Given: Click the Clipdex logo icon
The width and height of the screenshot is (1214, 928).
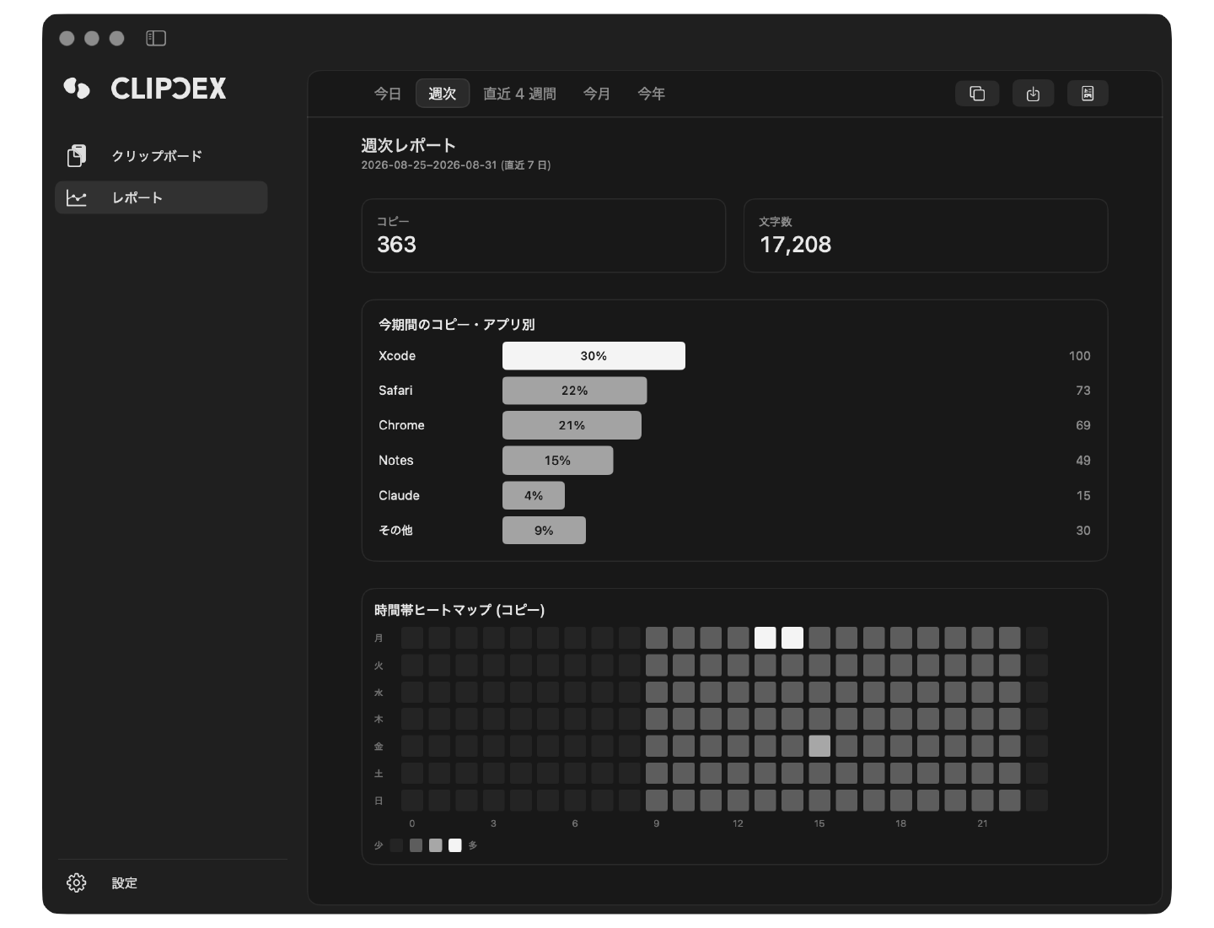Looking at the screenshot, I should pos(77,88).
